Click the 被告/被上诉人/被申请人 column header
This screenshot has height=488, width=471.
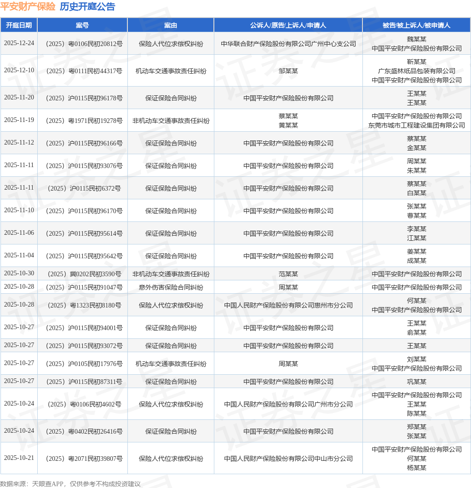(416, 25)
